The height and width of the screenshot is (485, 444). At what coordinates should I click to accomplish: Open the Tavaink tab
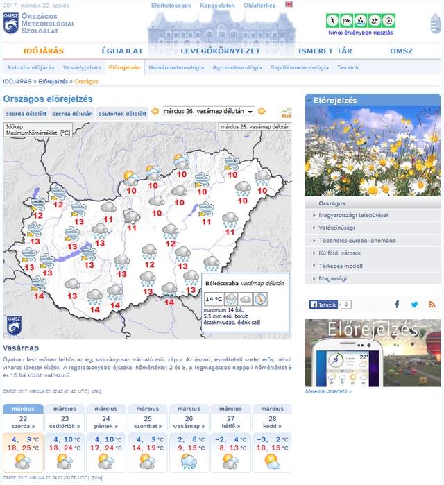click(x=348, y=67)
